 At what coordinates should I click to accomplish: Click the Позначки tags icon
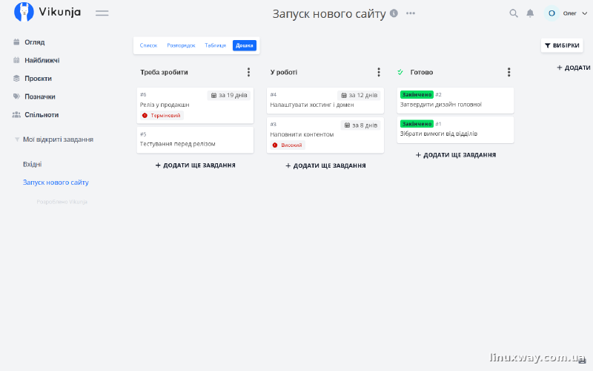point(16,96)
